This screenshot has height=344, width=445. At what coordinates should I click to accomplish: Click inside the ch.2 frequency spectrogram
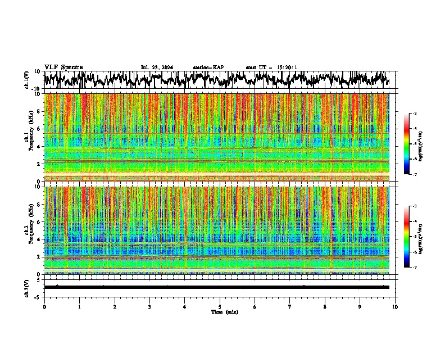click(217, 230)
